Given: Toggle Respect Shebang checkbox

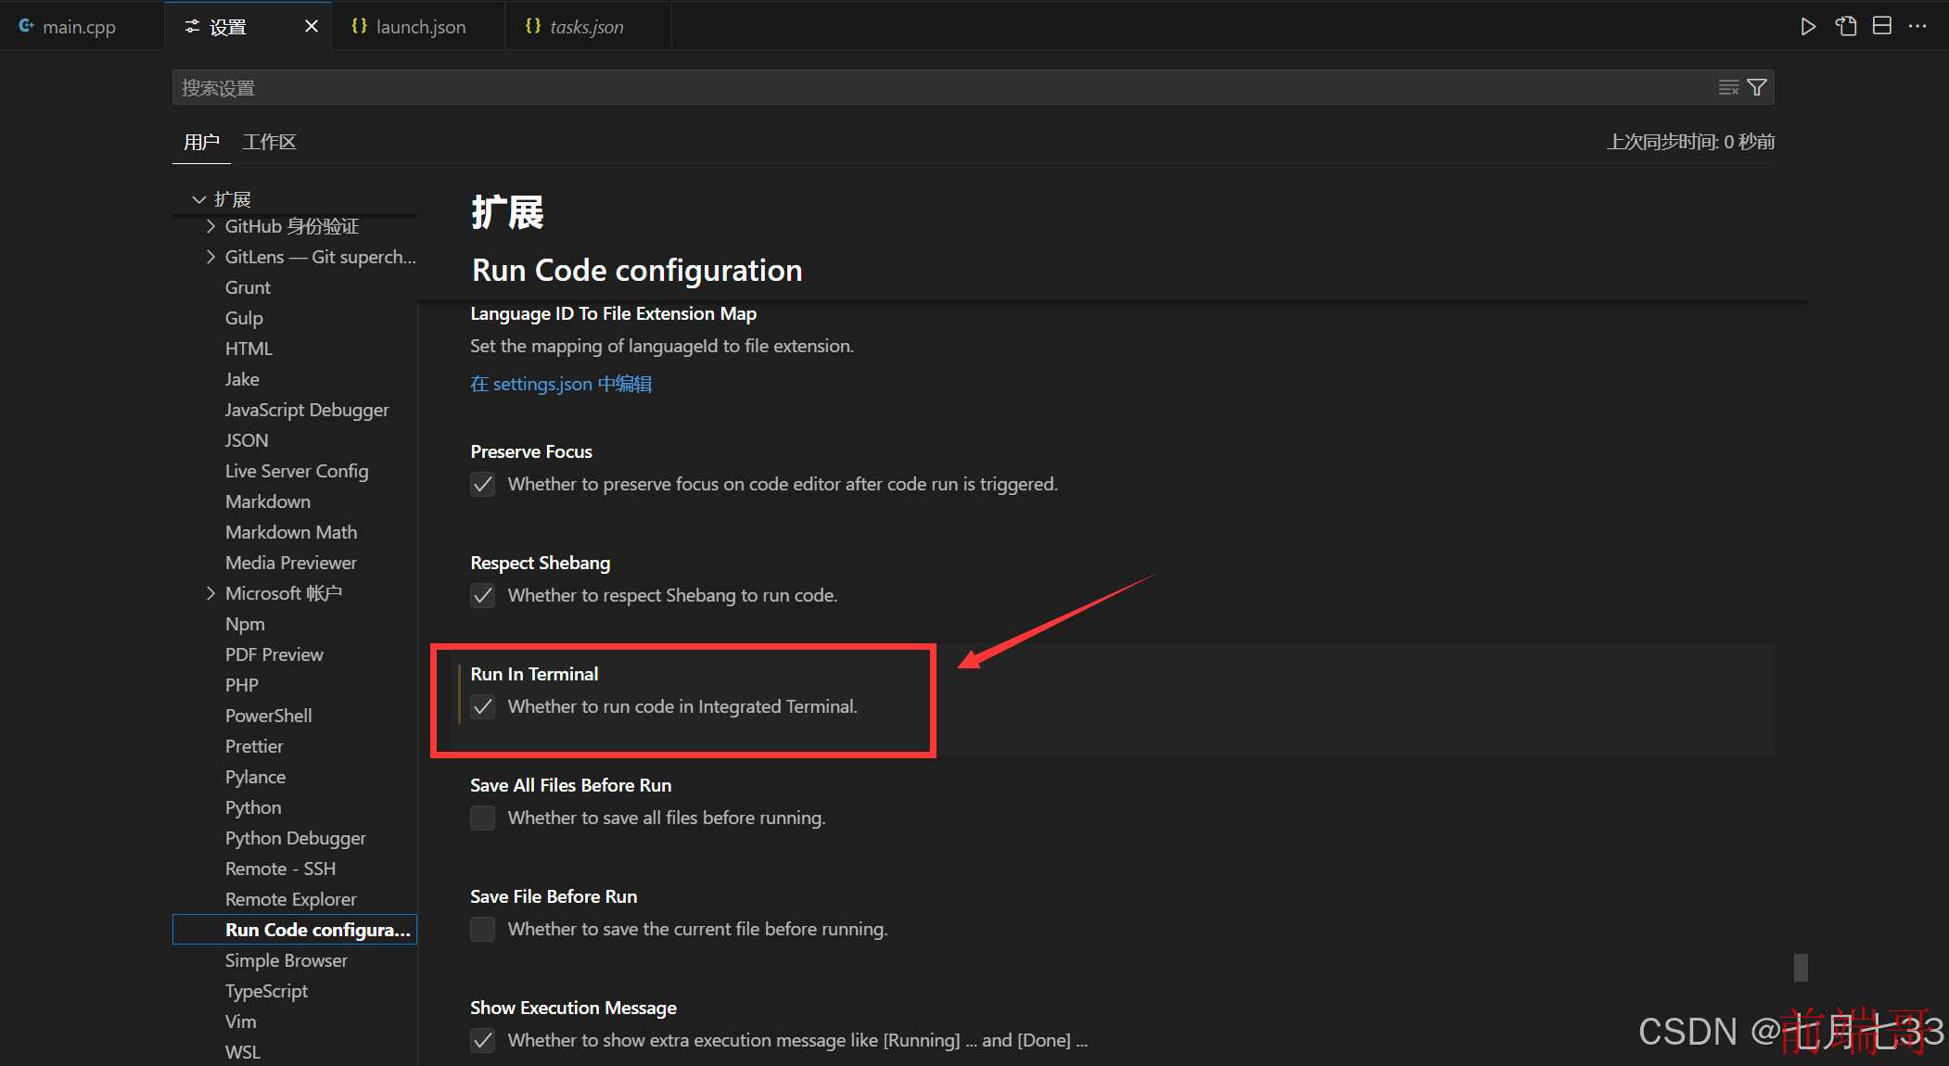Looking at the screenshot, I should 483,595.
